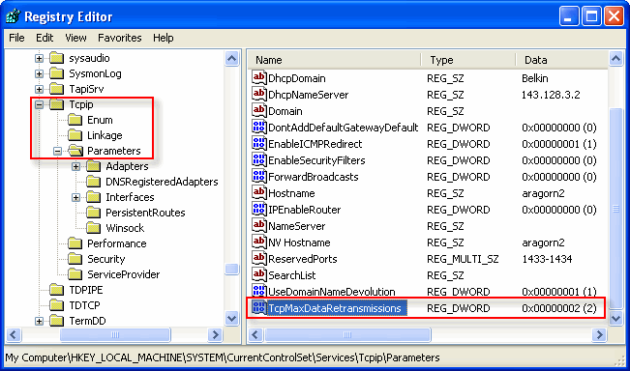Select the Security key
This screenshot has height=371, width=630.
[106, 259]
